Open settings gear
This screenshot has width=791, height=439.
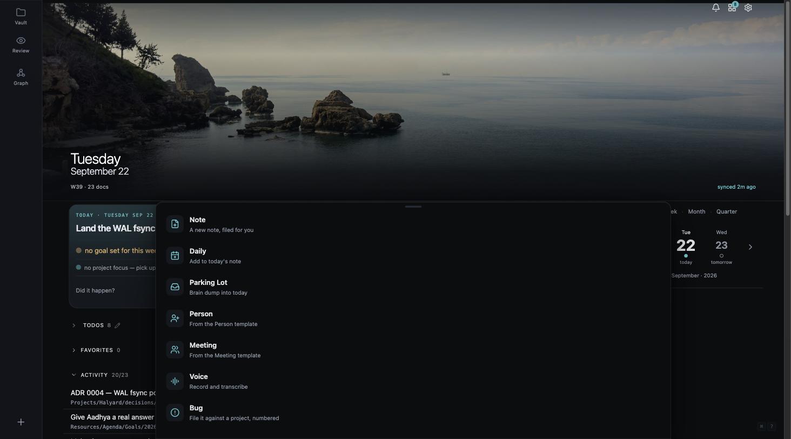point(748,8)
